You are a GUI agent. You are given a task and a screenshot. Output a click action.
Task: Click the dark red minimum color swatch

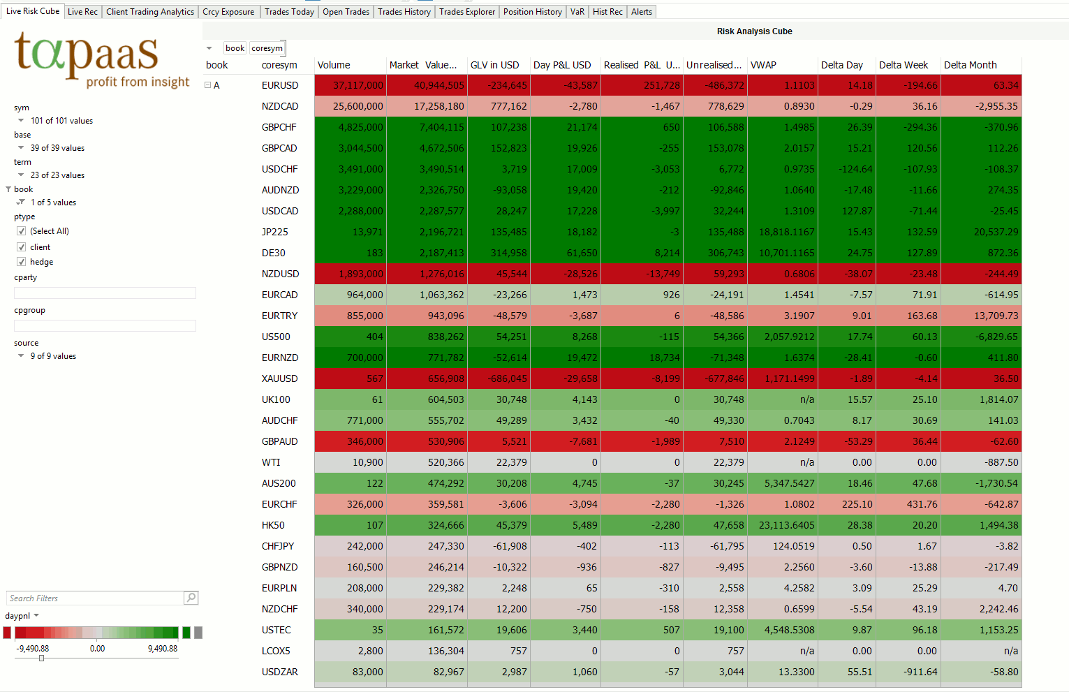click(x=7, y=633)
